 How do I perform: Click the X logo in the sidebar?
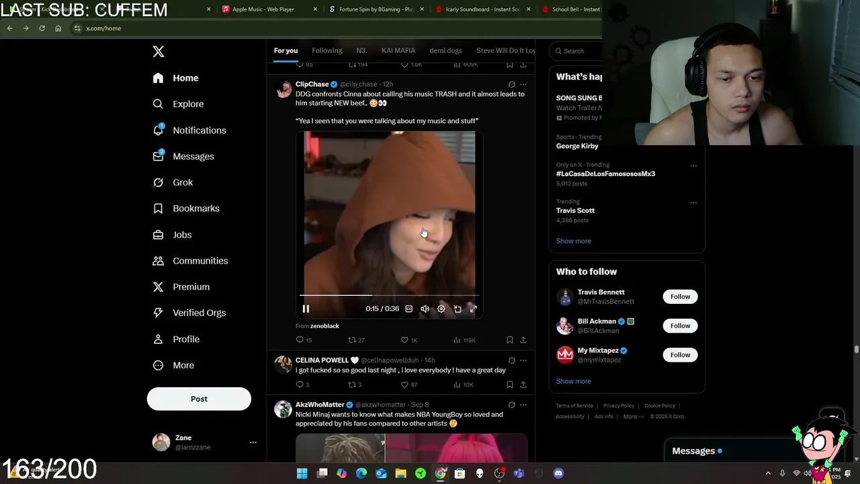(158, 52)
